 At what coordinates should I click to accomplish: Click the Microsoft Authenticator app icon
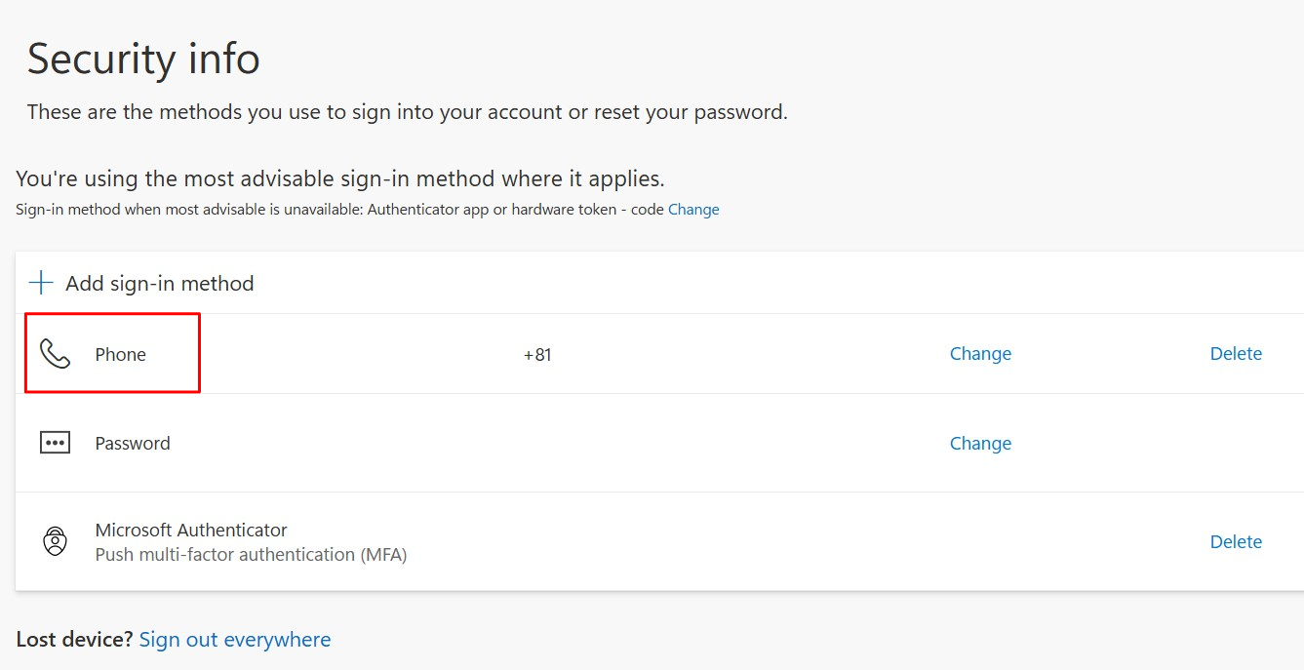[55, 539]
